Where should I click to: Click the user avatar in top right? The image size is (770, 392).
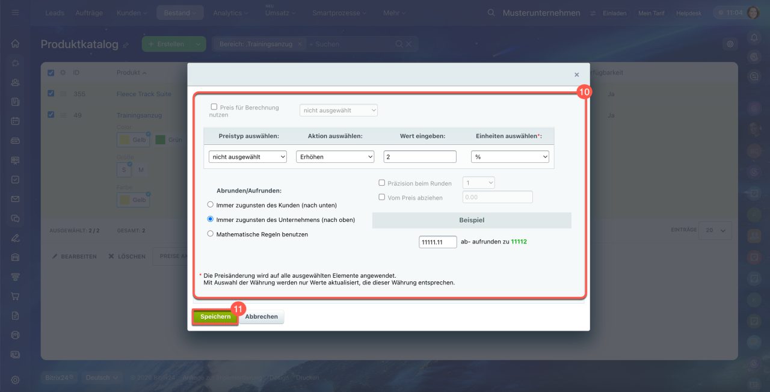(753, 13)
